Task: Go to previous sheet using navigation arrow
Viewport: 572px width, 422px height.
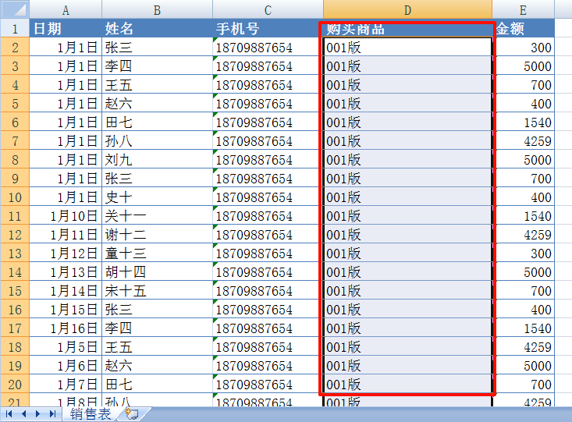Action: click(23, 414)
